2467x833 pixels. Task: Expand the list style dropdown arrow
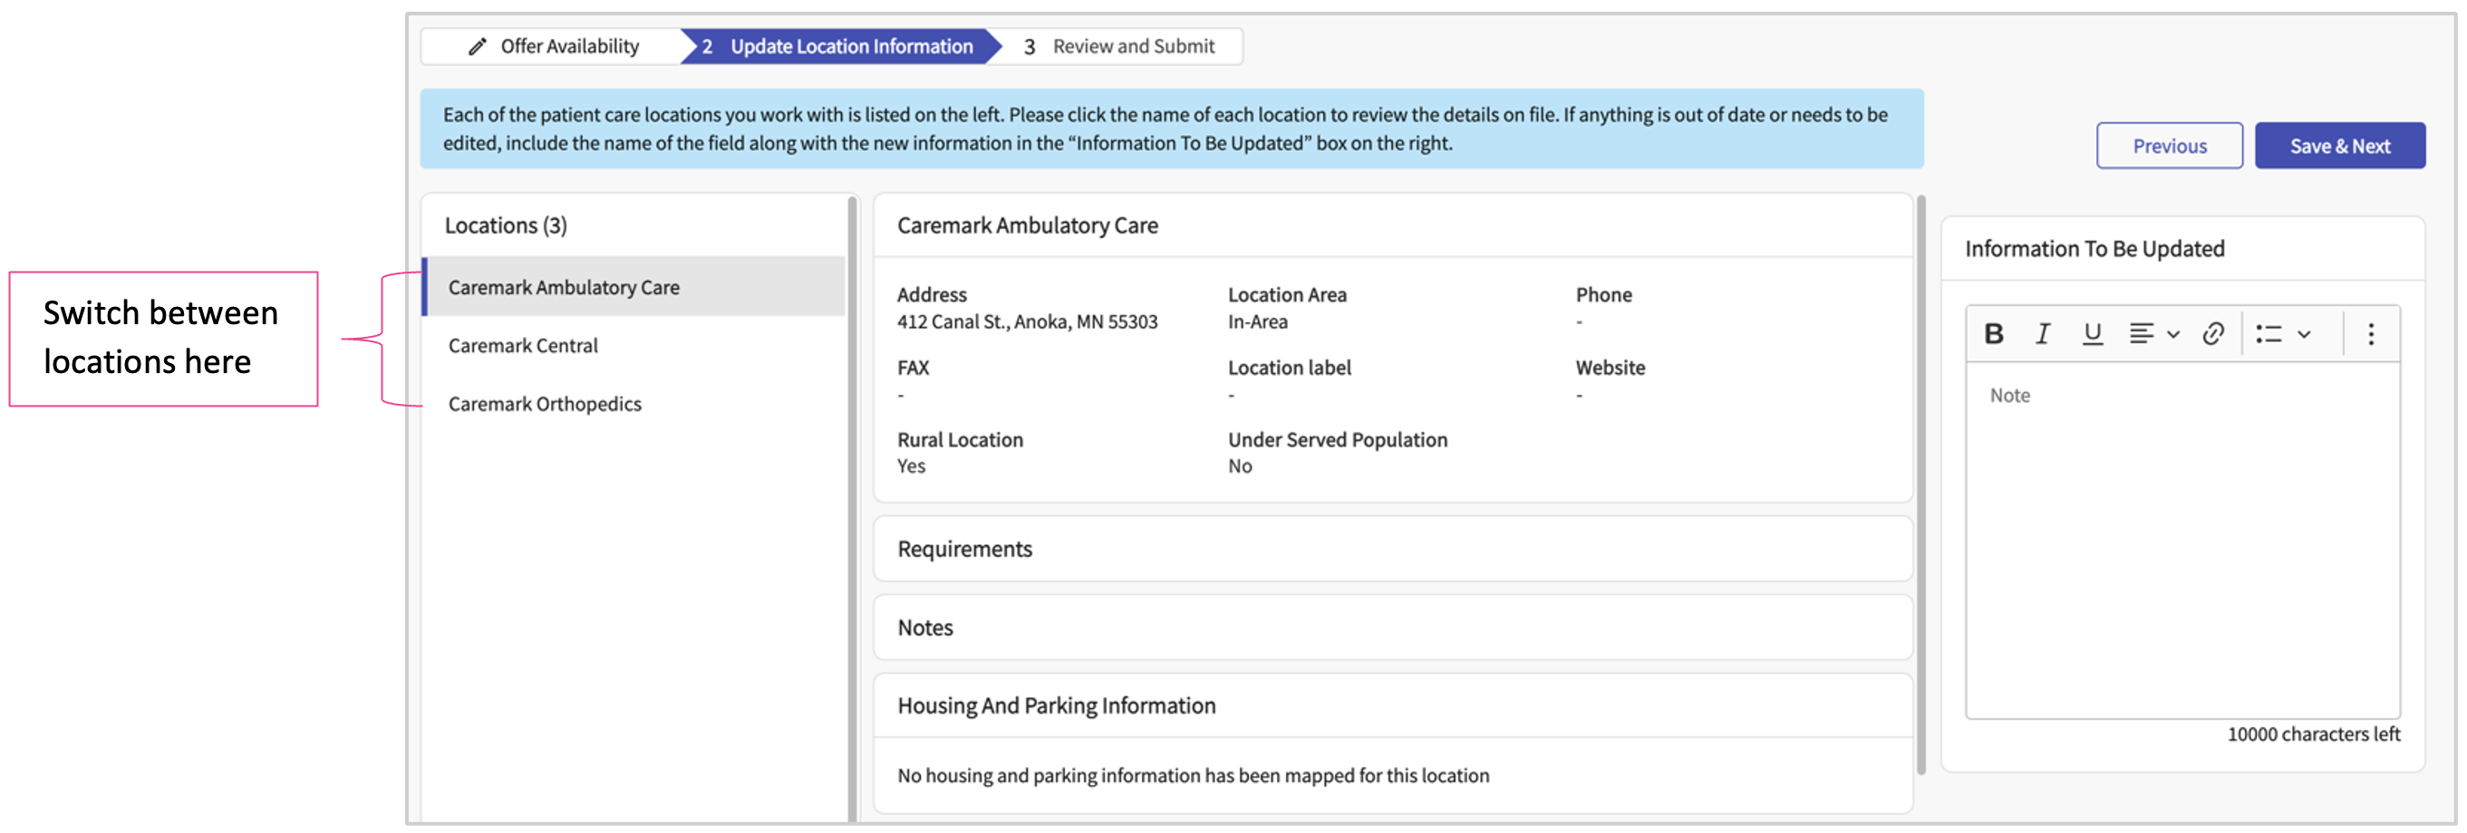click(2304, 335)
